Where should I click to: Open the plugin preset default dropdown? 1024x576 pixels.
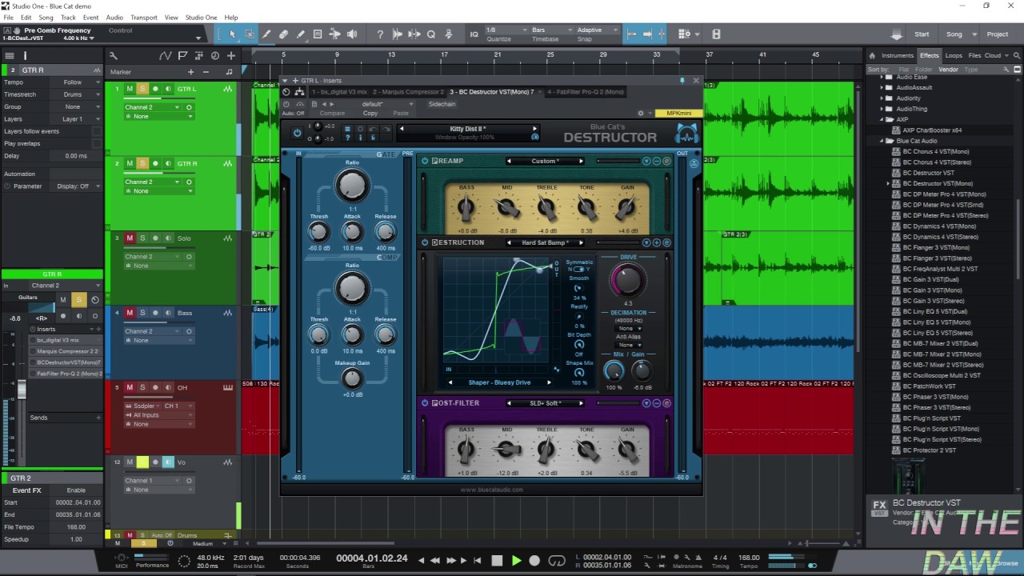pos(383,104)
